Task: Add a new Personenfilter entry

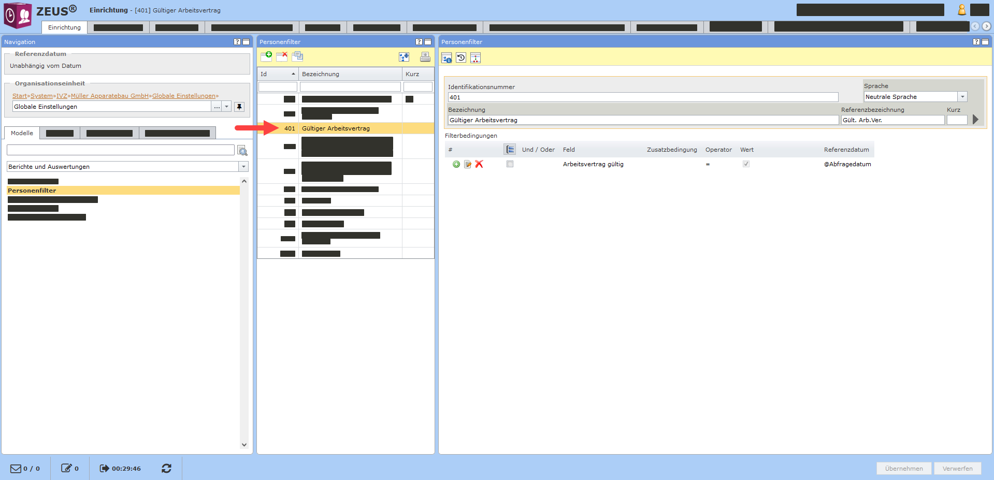Action: click(266, 56)
